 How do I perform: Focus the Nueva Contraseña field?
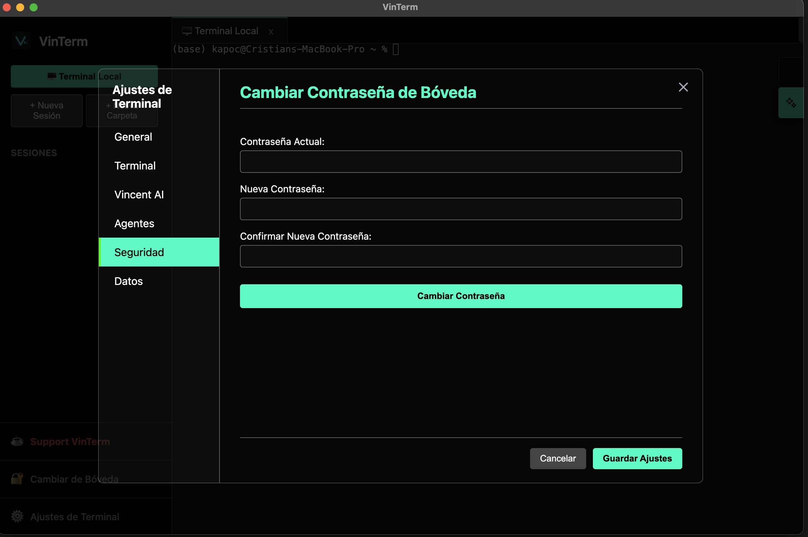pos(461,209)
